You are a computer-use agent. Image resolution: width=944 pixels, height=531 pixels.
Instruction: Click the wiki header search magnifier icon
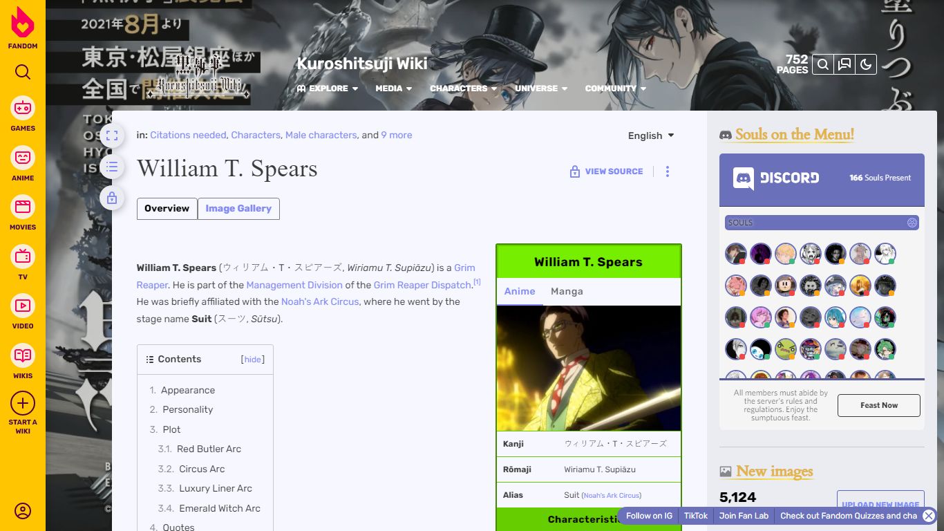822,64
